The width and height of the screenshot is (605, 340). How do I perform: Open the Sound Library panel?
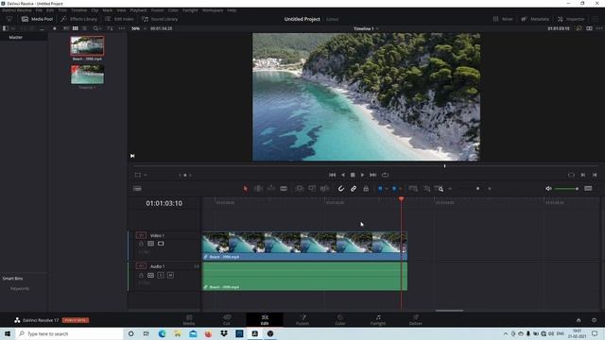coord(160,19)
